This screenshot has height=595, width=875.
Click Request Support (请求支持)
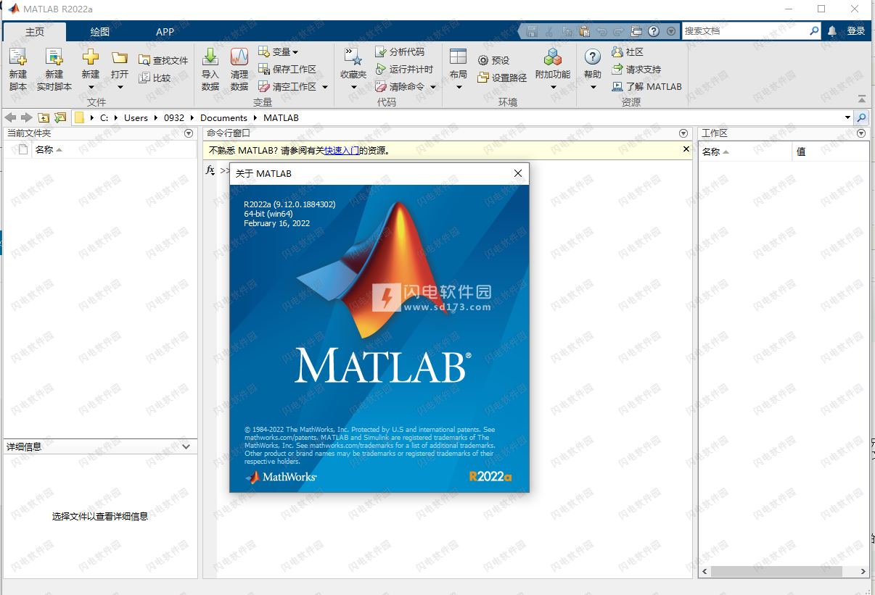[636, 69]
